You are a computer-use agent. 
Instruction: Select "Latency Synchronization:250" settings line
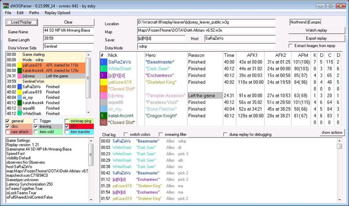click(x=30, y=184)
